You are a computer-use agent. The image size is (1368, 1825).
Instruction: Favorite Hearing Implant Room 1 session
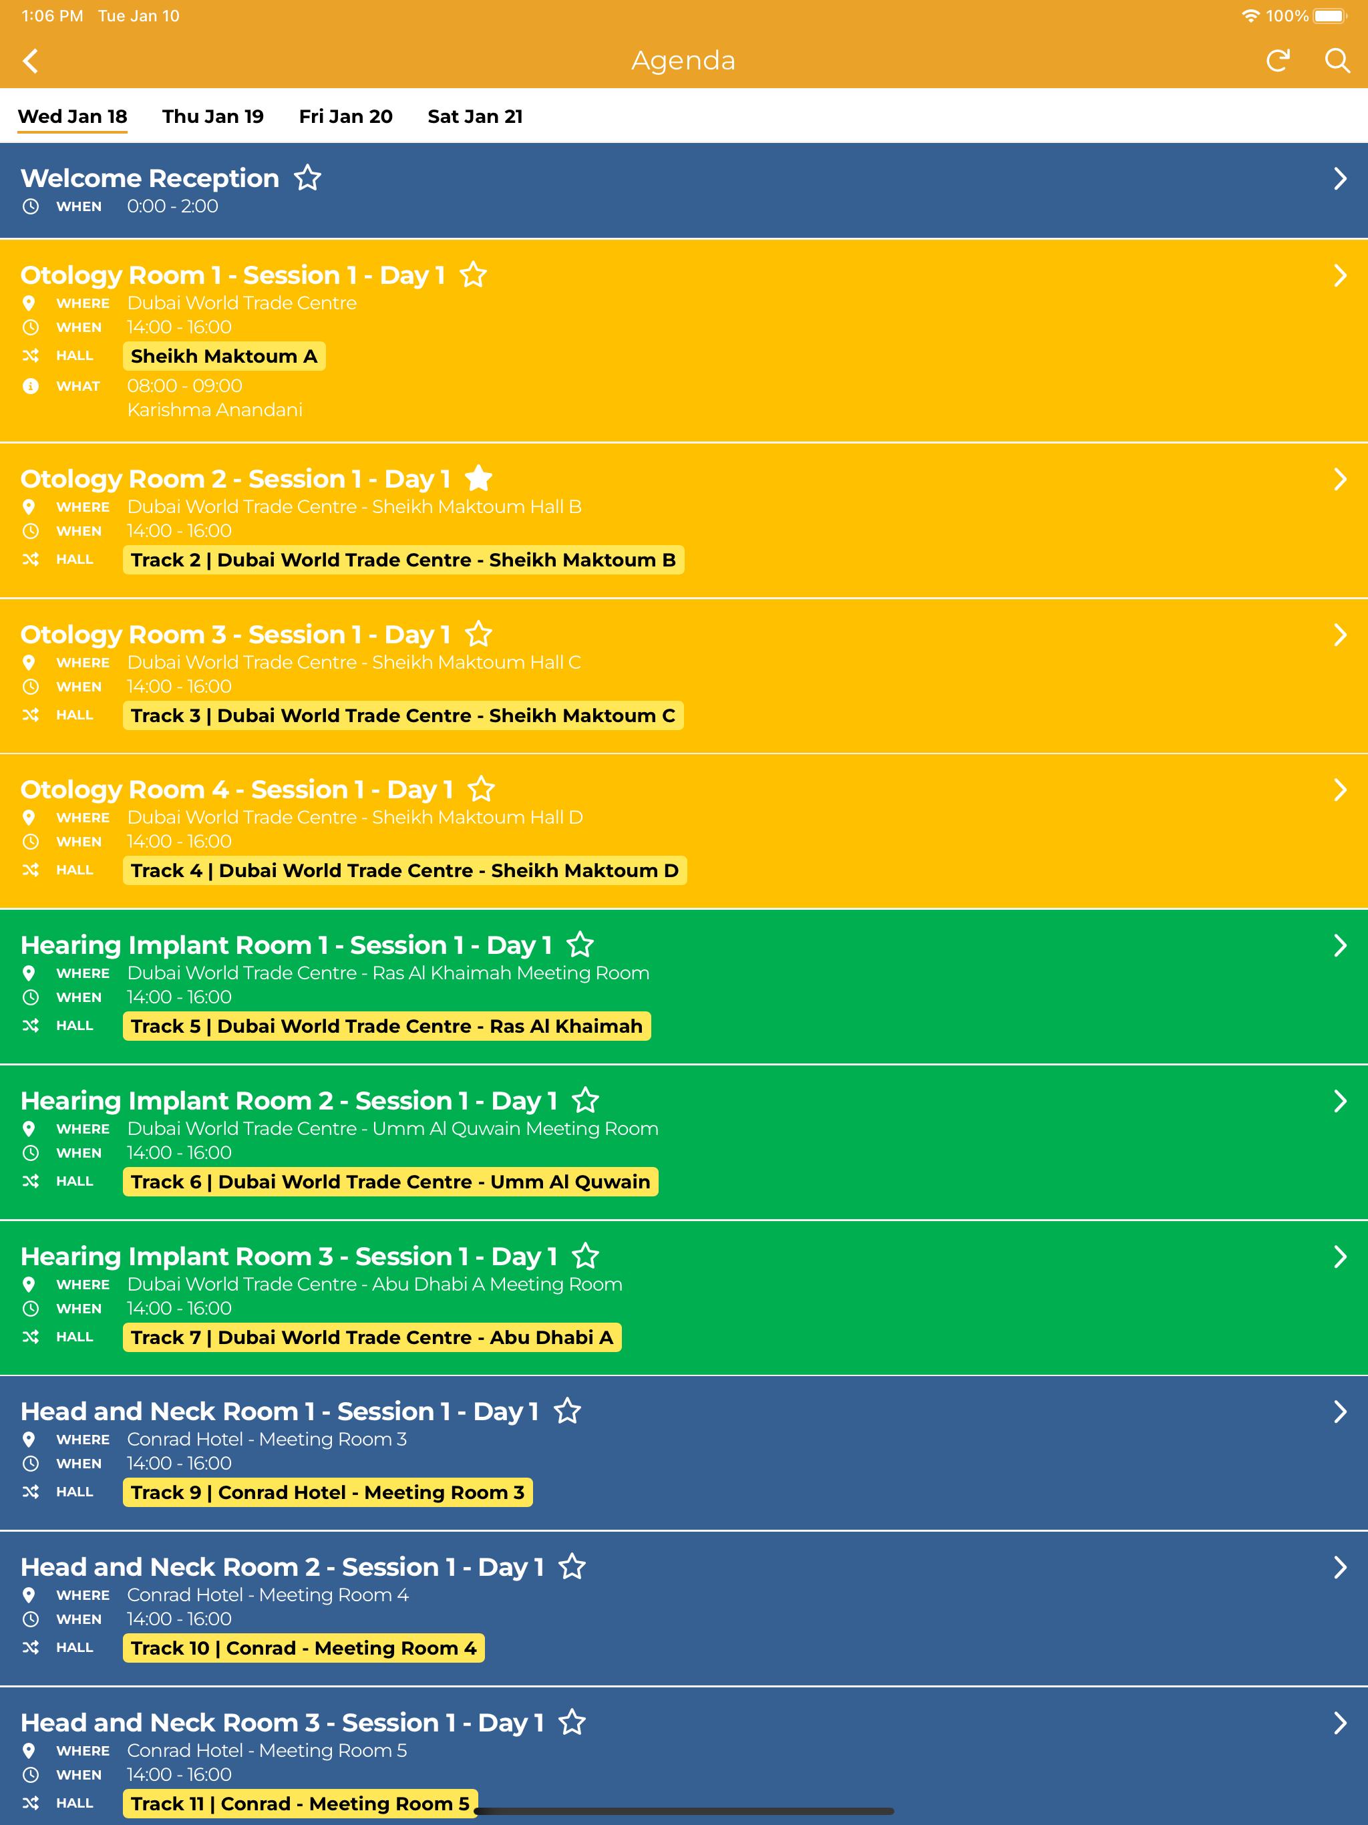[x=580, y=944]
